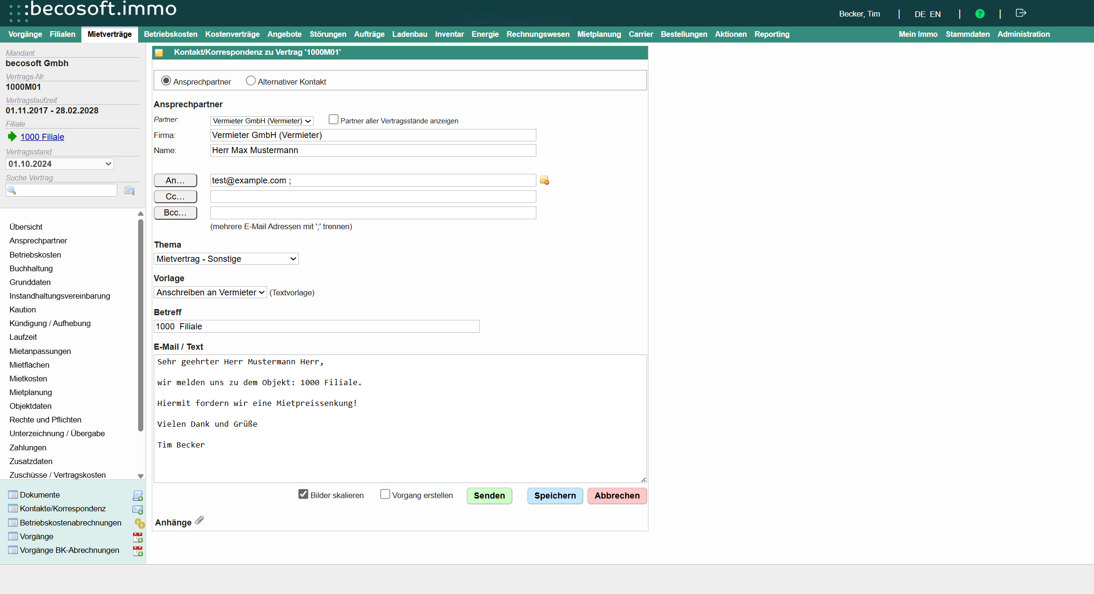
Task: Click the paperclip icon next to Anhänge
Action: tap(200, 520)
